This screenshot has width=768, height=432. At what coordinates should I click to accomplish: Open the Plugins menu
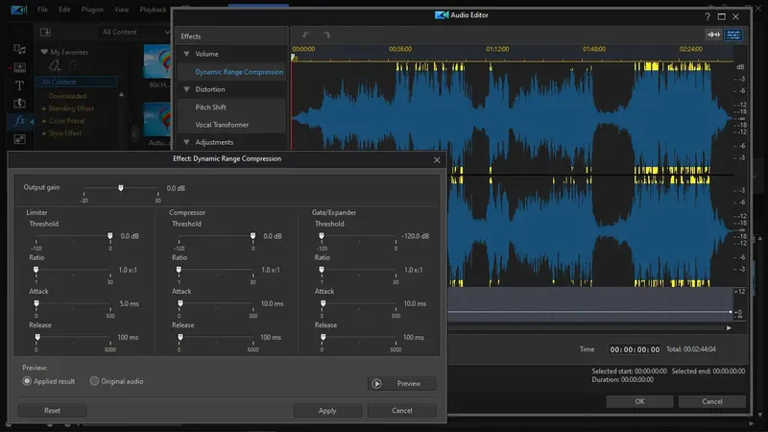pyautogui.click(x=93, y=10)
